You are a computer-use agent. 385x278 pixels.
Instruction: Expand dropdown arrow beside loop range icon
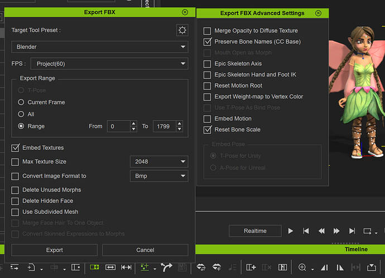point(376,233)
